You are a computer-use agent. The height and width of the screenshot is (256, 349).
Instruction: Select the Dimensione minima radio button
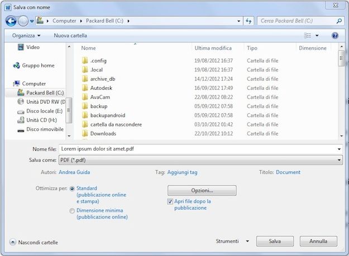pos(72,210)
